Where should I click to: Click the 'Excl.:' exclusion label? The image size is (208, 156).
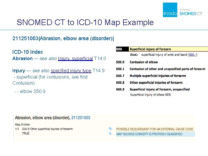[134, 55]
